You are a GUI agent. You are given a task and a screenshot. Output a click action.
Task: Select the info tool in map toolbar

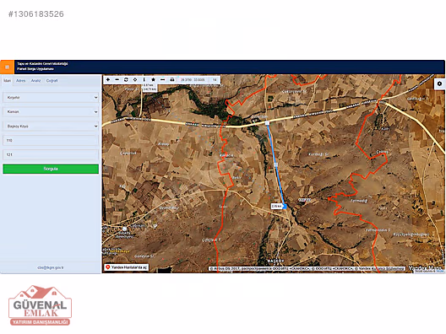coord(144,80)
